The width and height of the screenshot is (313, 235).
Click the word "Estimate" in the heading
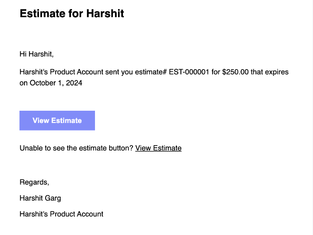click(42, 14)
